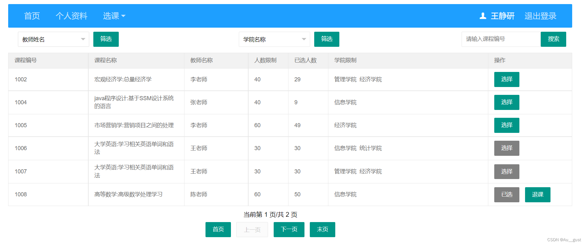
Task: Click 筛选 button next to 教师姓名
Action: (x=106, y=39)
